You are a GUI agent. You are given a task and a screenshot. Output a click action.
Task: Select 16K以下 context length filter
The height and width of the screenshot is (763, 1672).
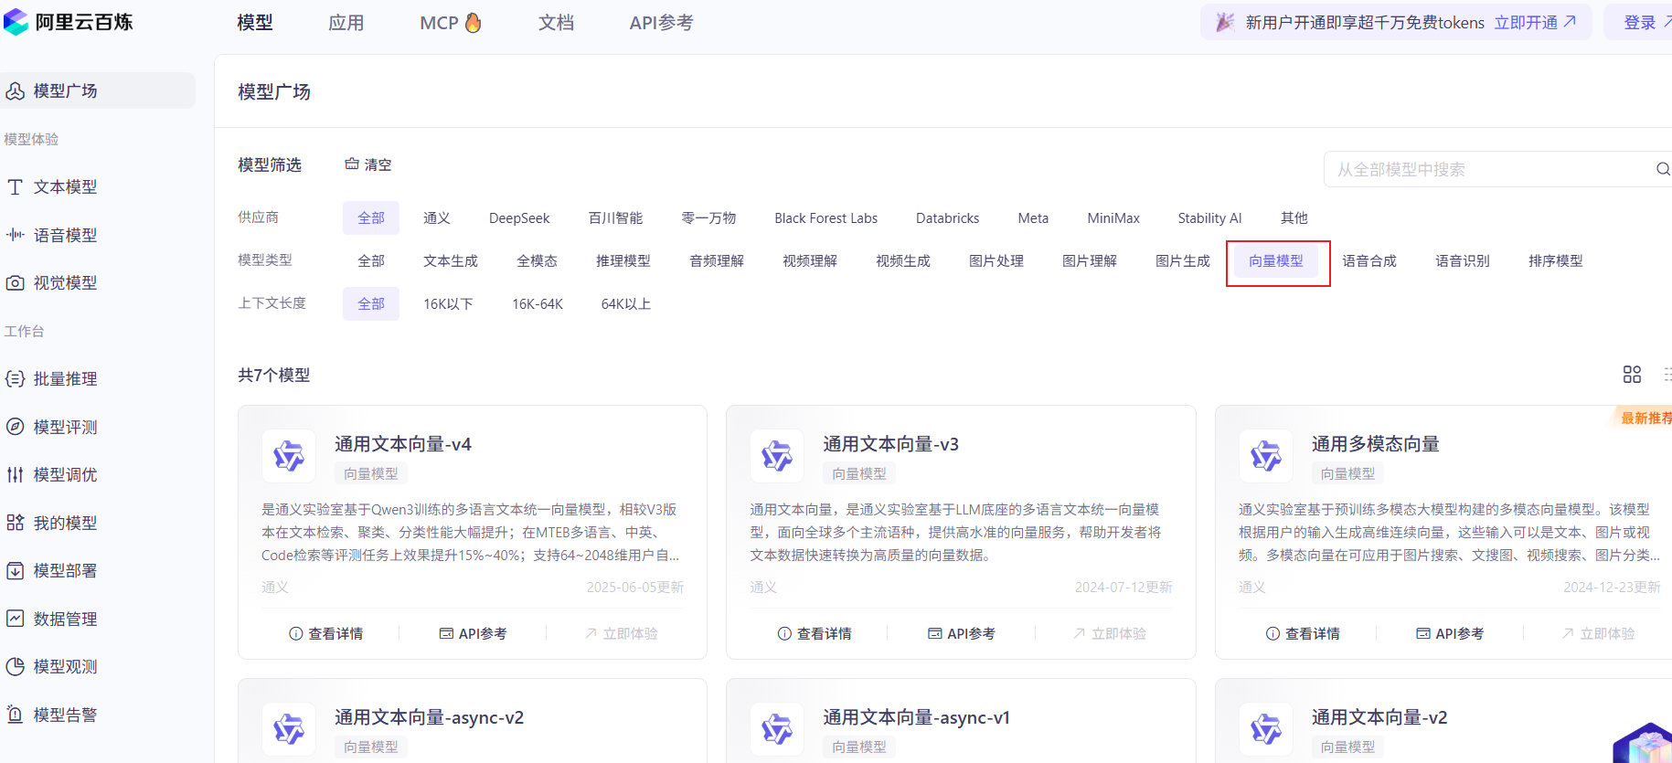point(448,304)
